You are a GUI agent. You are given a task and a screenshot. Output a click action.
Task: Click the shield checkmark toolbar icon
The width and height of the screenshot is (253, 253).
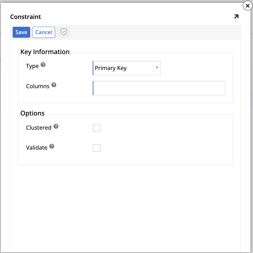[64, 32]
